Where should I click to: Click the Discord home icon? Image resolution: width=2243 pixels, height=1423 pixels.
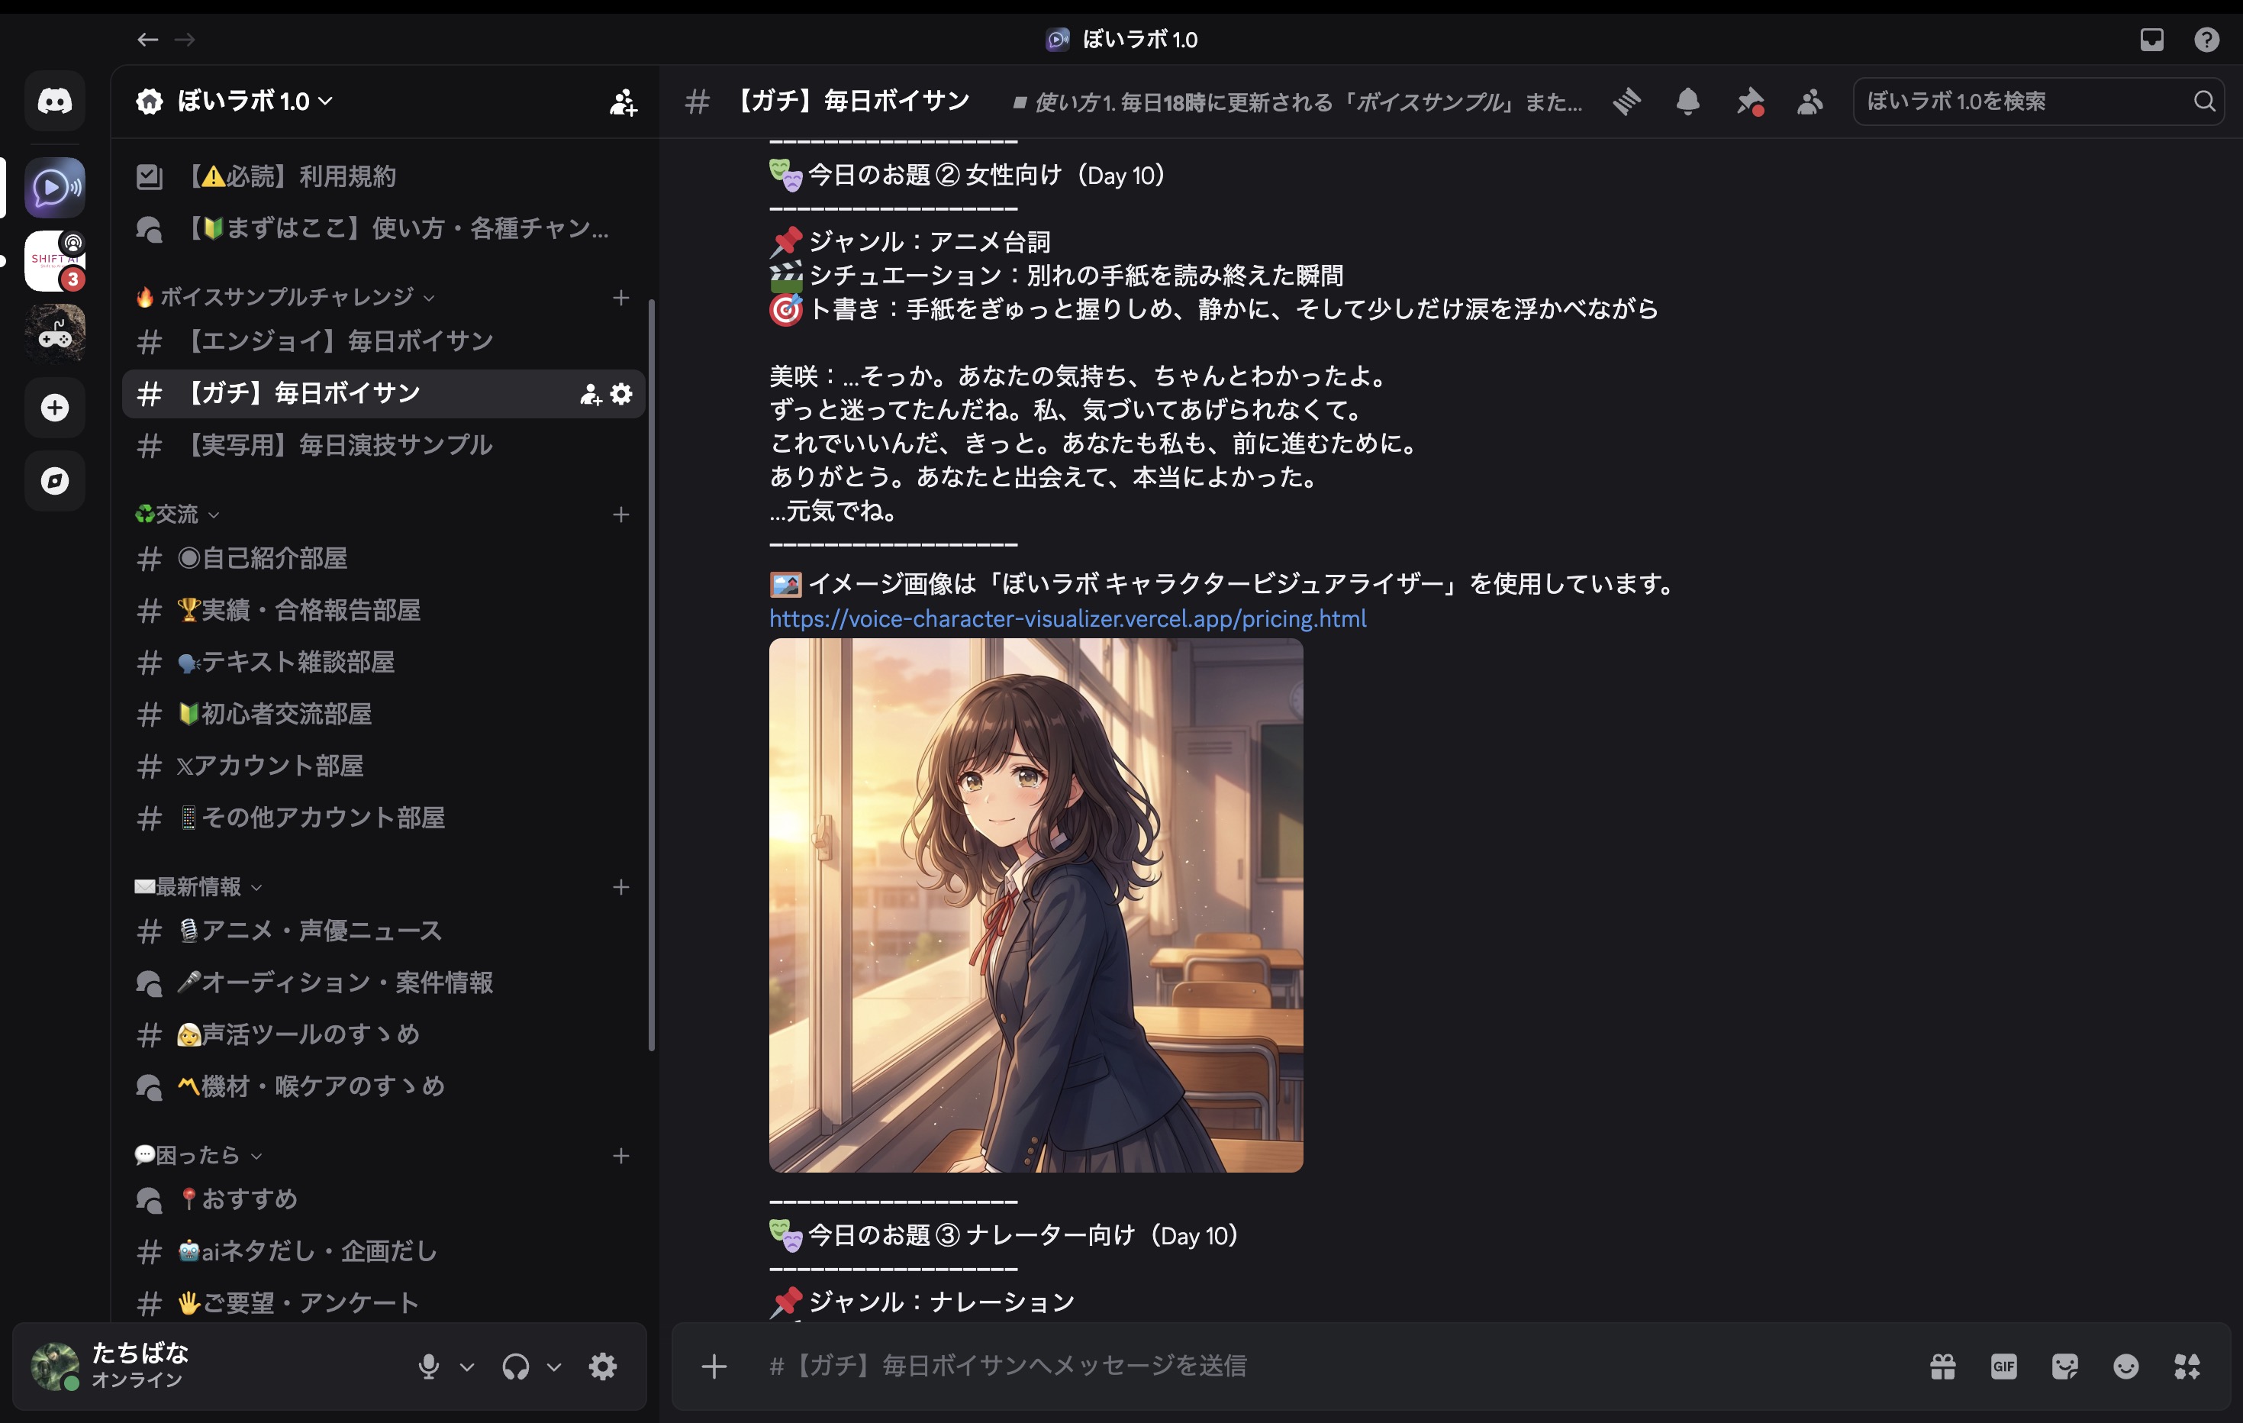click(x=55, y=101)
